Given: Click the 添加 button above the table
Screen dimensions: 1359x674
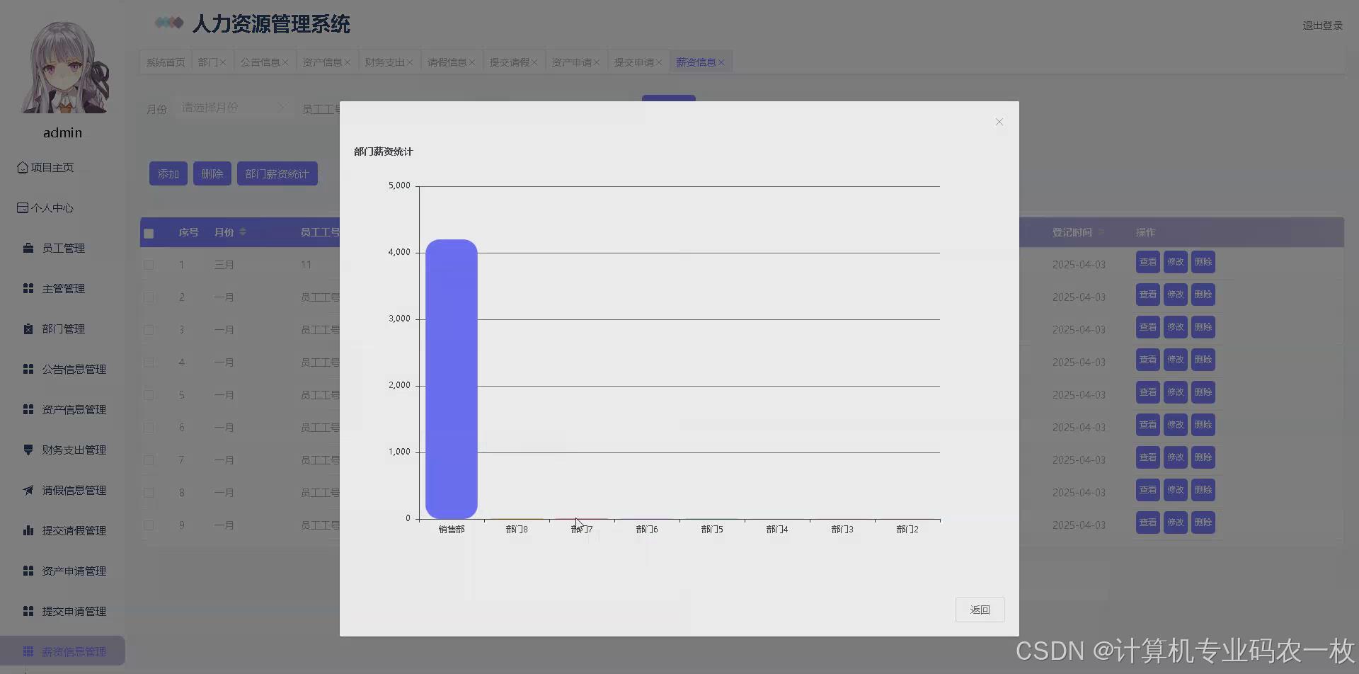Looking at the screenshot, I should pos(168,173).
